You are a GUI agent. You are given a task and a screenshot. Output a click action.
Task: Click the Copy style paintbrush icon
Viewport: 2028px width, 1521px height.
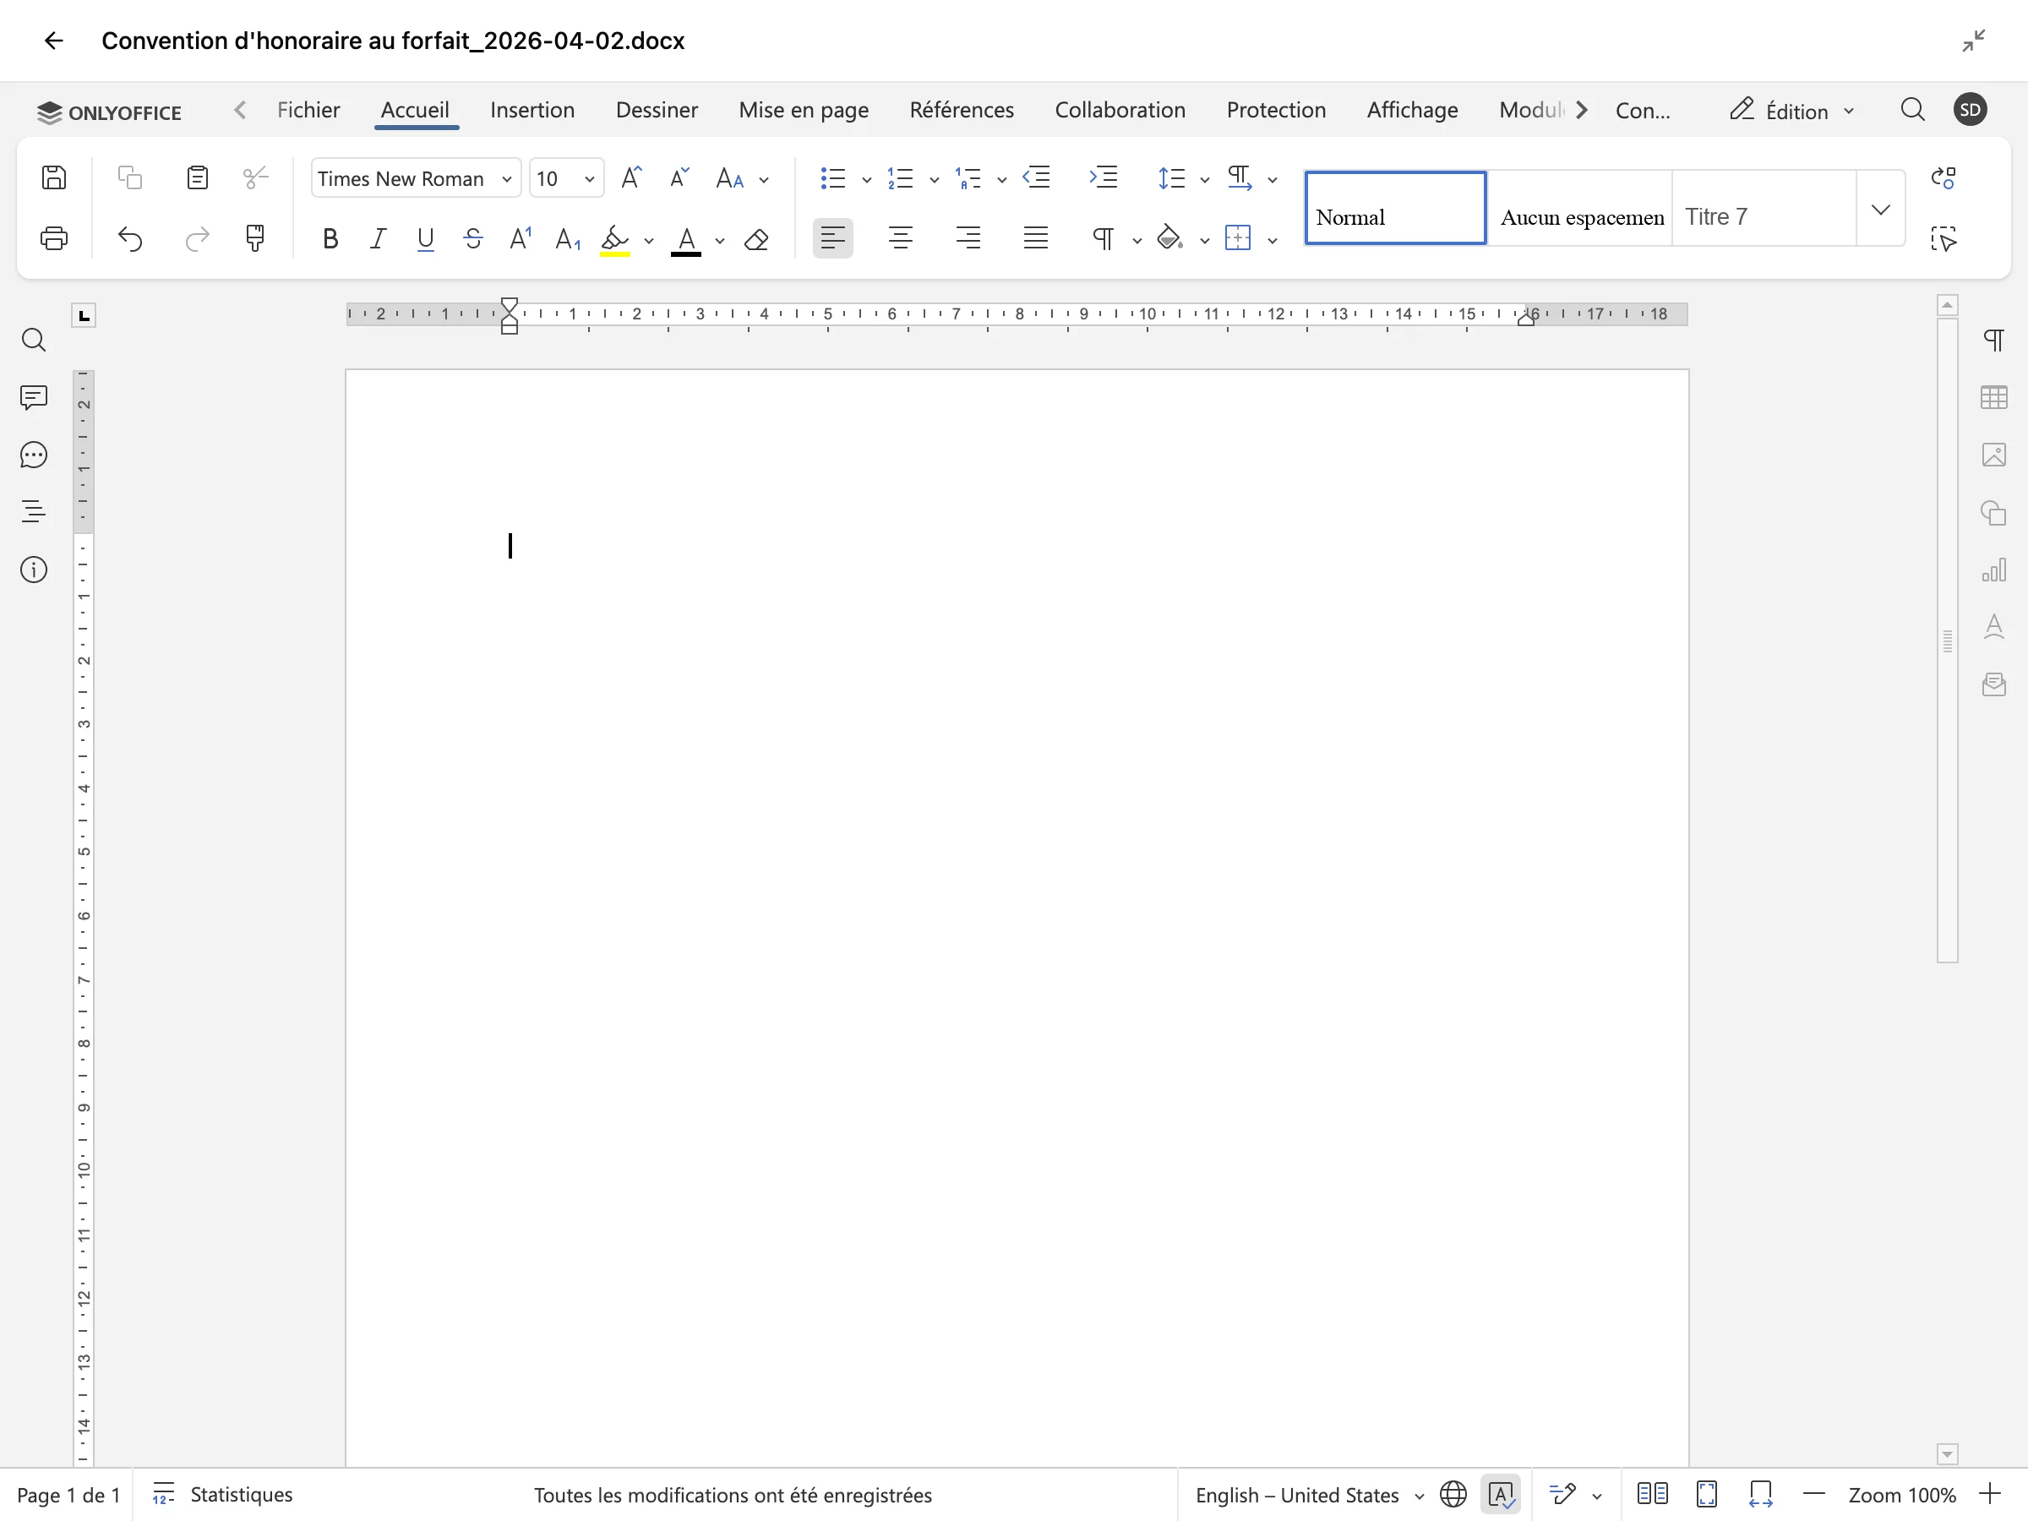coord(255,239)
